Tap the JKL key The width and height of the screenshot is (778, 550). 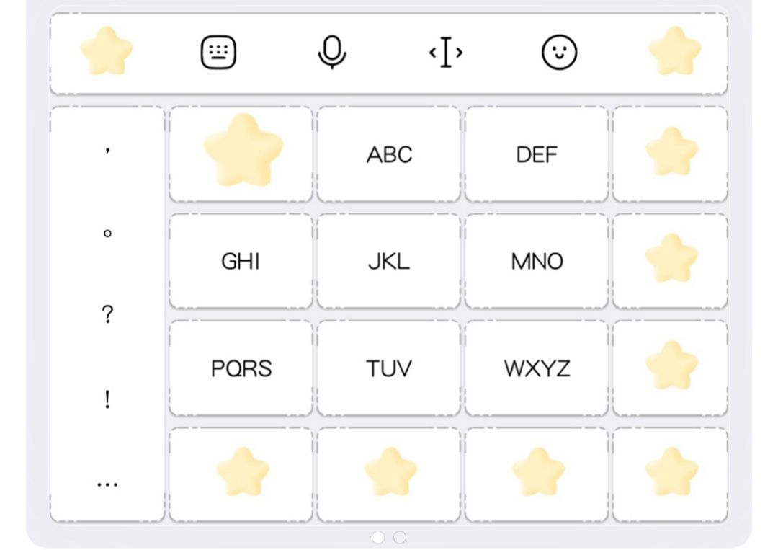[389, 261]
